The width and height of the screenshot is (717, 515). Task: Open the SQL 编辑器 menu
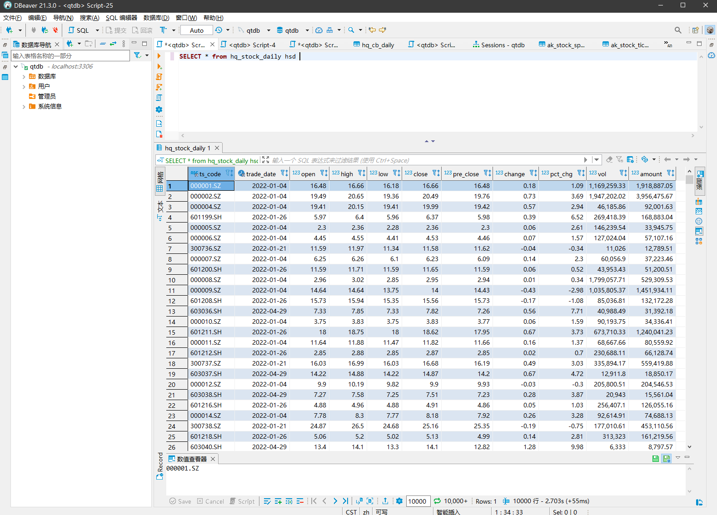point(121,18)
